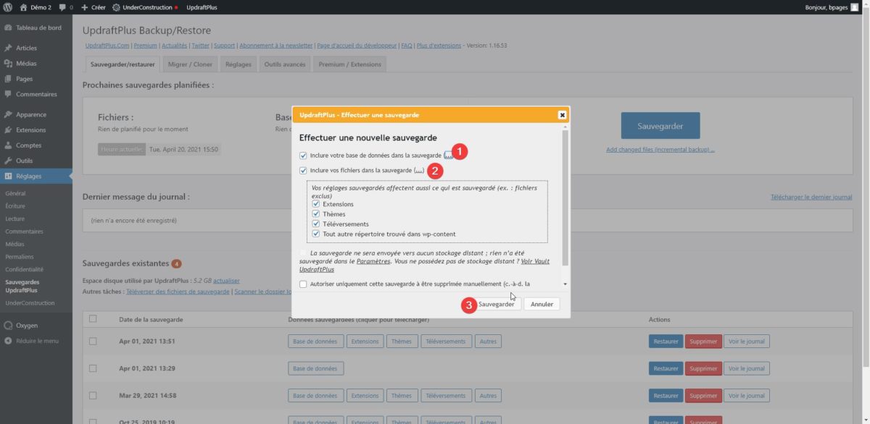Download Autres of Mar 29, 2021 backup
The width and height of the screenshot is (870, 424).
tap(489, 396)
